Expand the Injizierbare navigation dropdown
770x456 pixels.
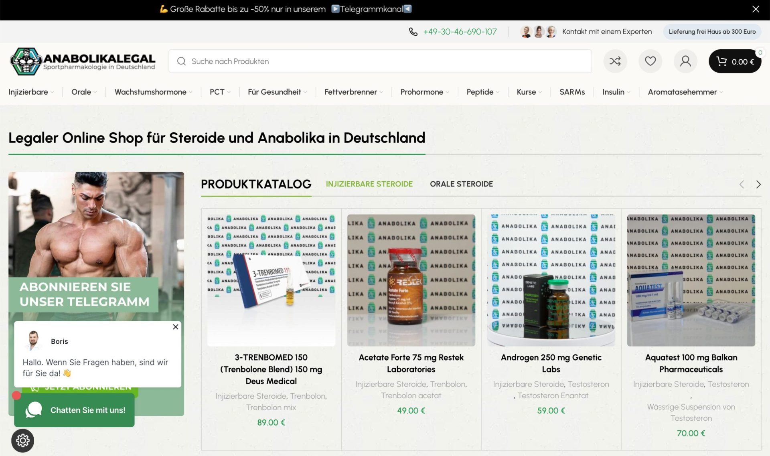click(x=31, y=92)
